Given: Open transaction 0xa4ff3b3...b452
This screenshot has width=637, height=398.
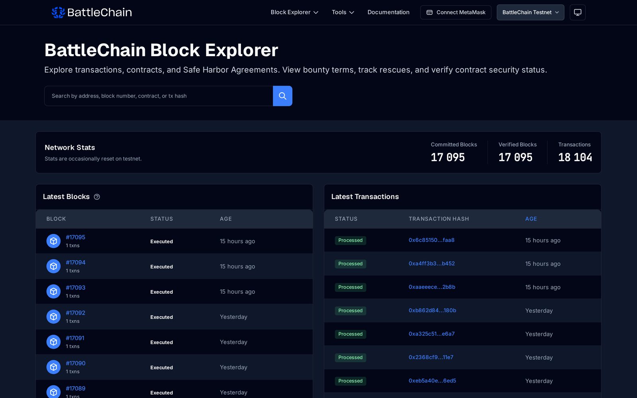Looking at the screenshot, I should 432,263.
